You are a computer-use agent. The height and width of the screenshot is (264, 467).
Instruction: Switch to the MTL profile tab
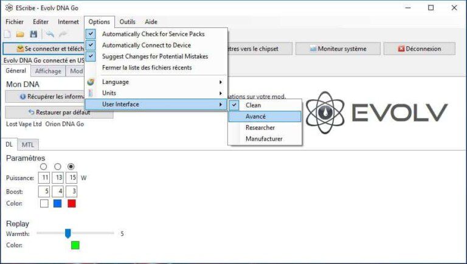pyautogui.click(x=28, y=145)
